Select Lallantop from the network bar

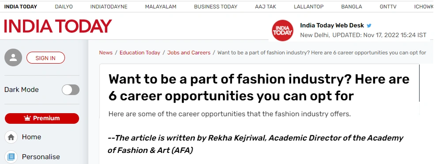(309, 7)
